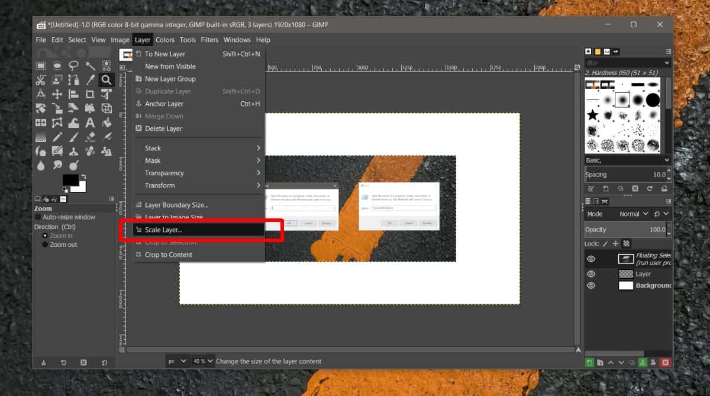This screenshot has height=396, width=710.
Task: Swap foreground and background colors arrow
Action: pyautogui.click(x=83, y=176)
